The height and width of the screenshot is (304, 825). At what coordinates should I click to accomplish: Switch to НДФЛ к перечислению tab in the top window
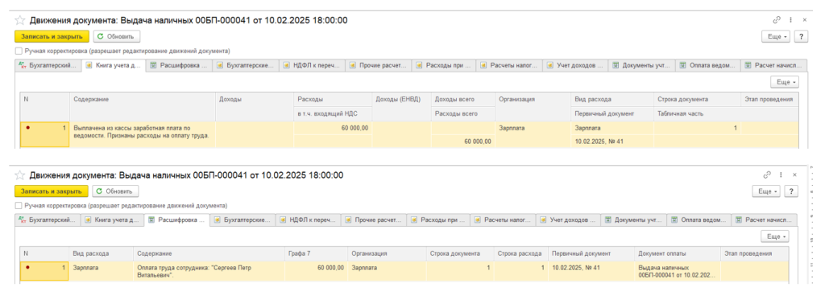tap(313, 66)
